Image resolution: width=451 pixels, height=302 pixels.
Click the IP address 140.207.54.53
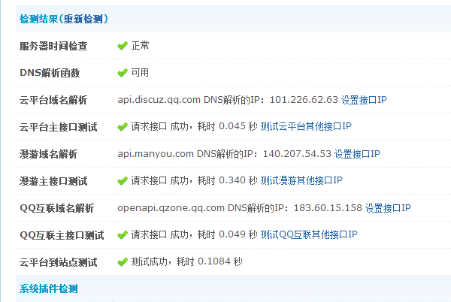point(297,154)
